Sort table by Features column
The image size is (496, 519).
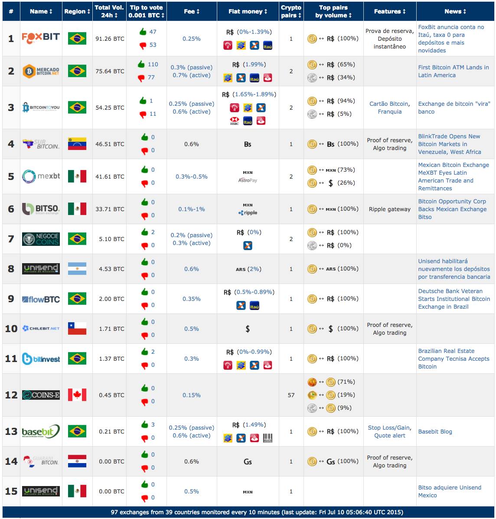point(390,11)
